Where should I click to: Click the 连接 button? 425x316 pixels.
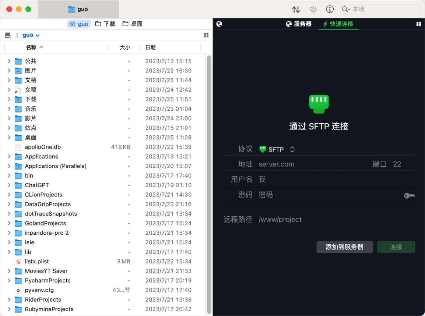[396, 247]
